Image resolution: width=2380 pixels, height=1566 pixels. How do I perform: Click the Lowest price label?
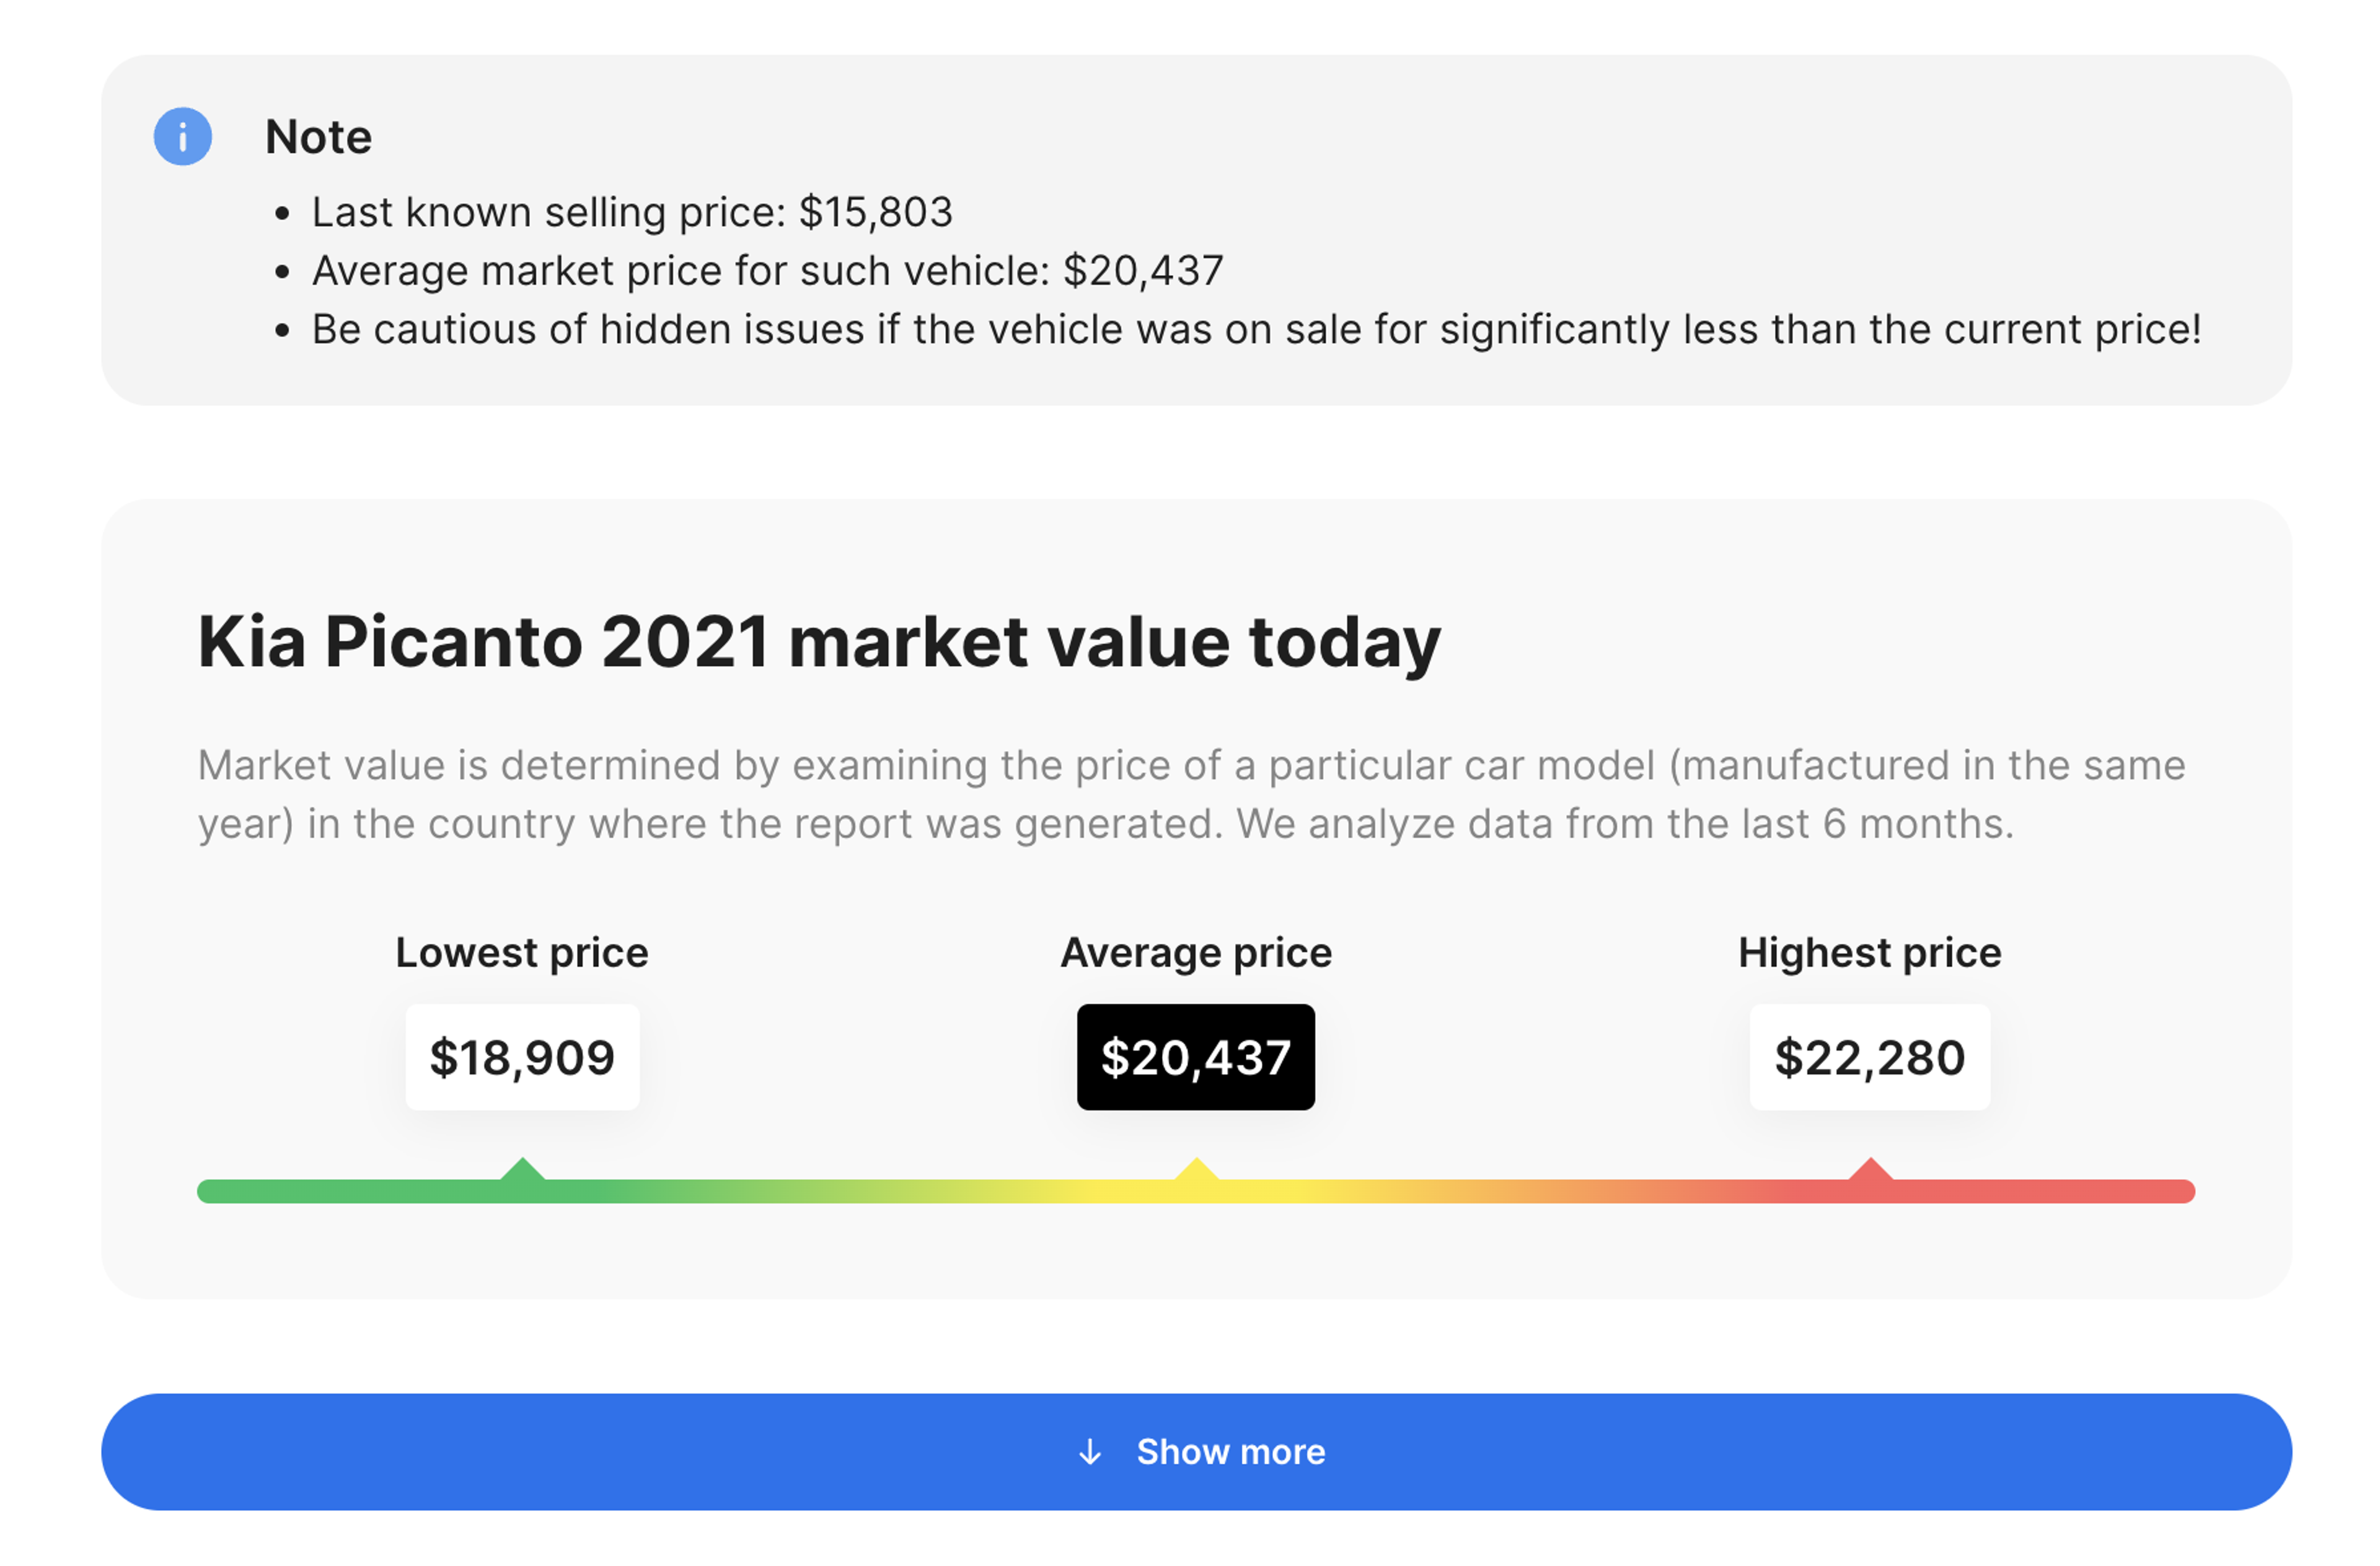point(522,952)
